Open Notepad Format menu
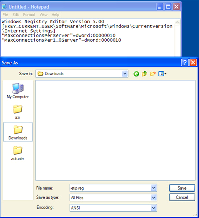199x218 pixels. 29,15
